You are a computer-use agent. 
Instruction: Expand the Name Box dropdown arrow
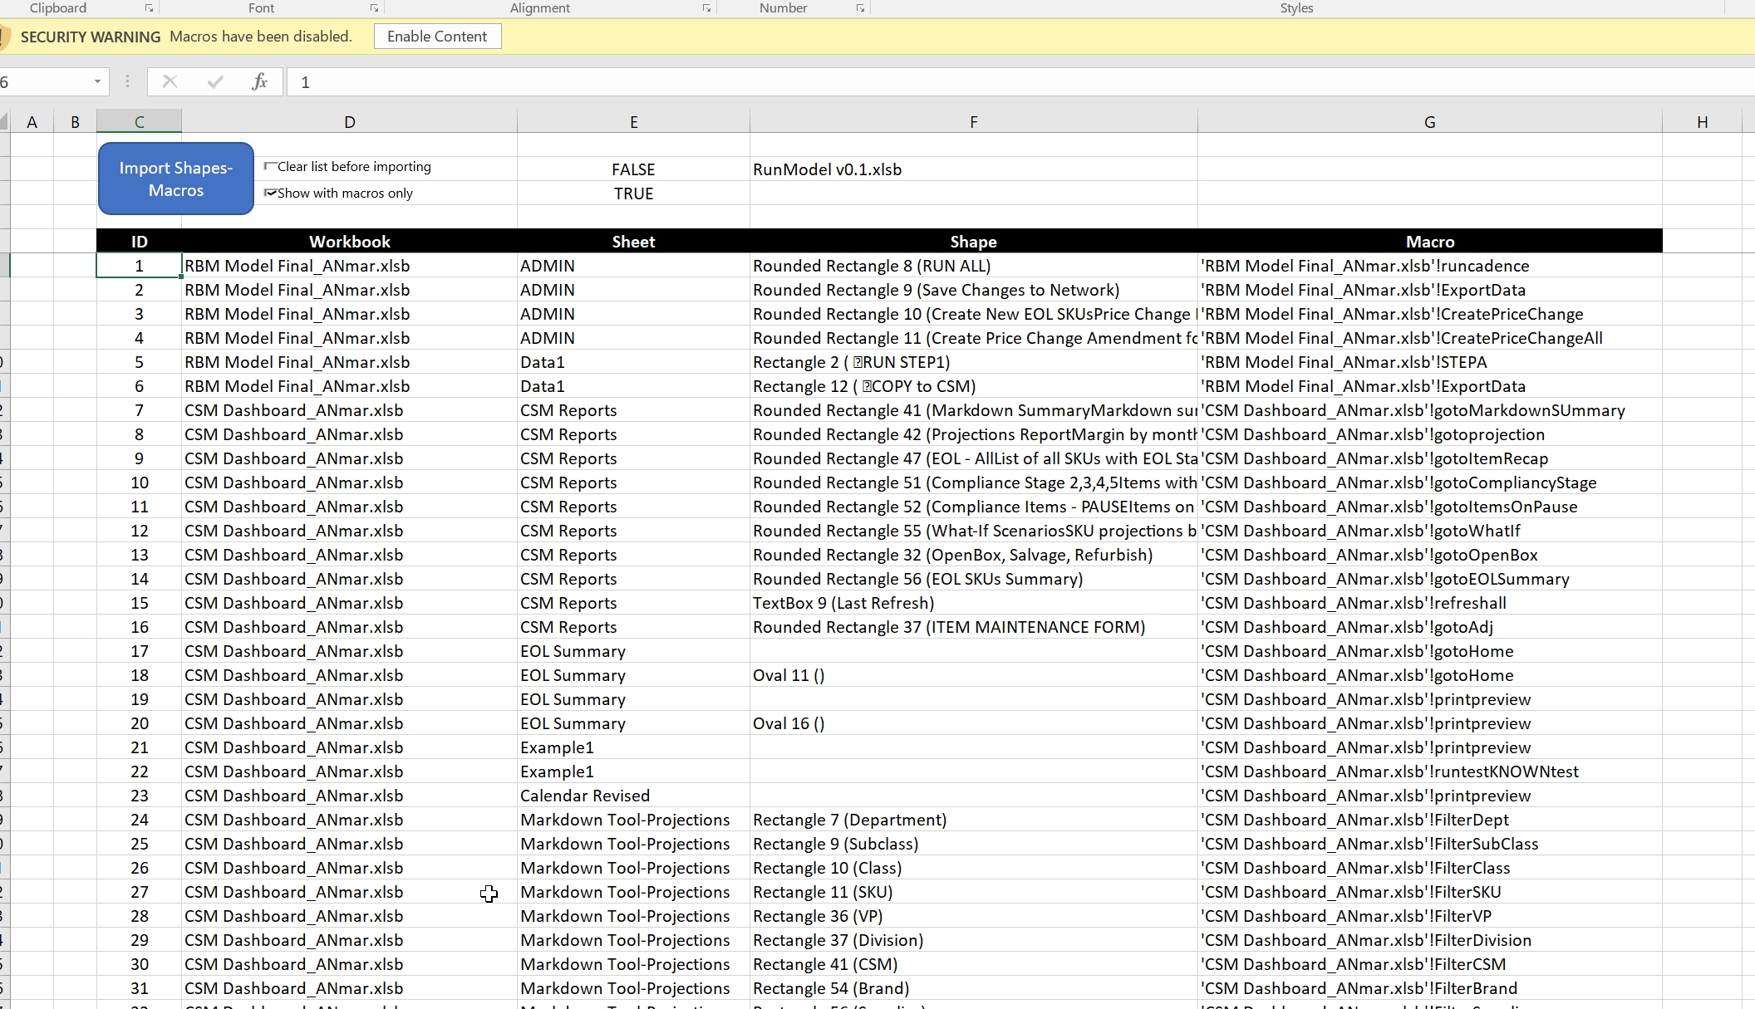pos(97,81)
